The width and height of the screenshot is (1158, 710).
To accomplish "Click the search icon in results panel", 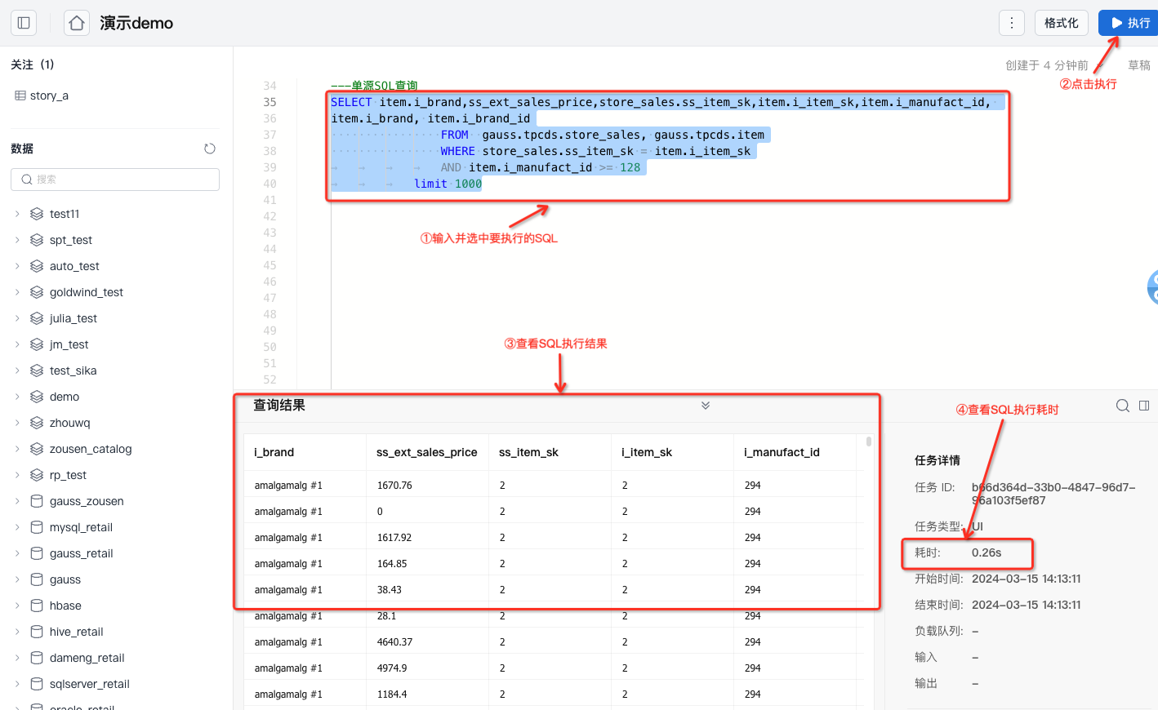I will 1123,406.
